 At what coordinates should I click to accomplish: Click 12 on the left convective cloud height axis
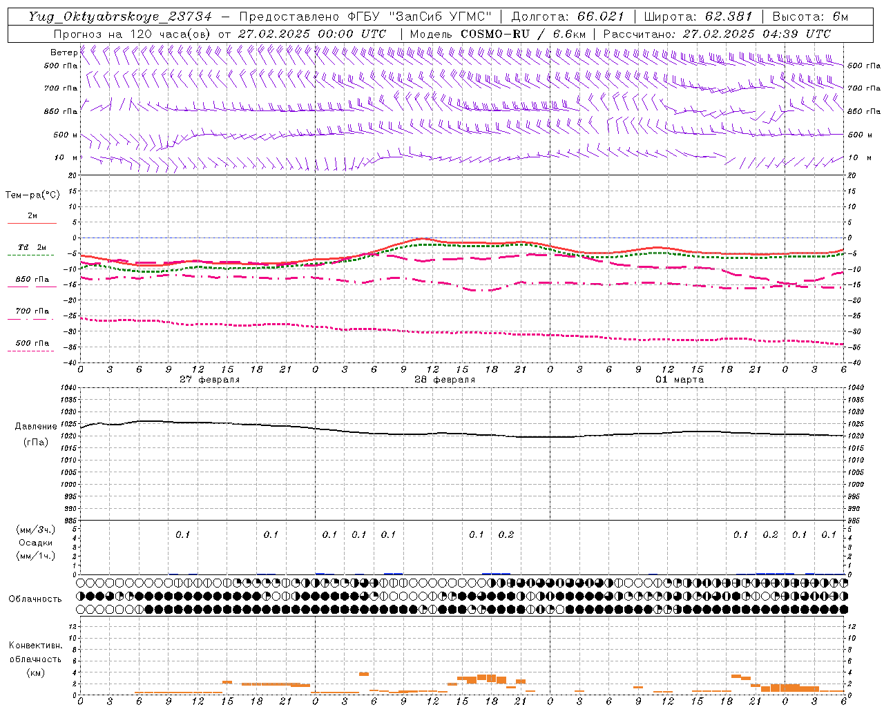click(71, 627)
